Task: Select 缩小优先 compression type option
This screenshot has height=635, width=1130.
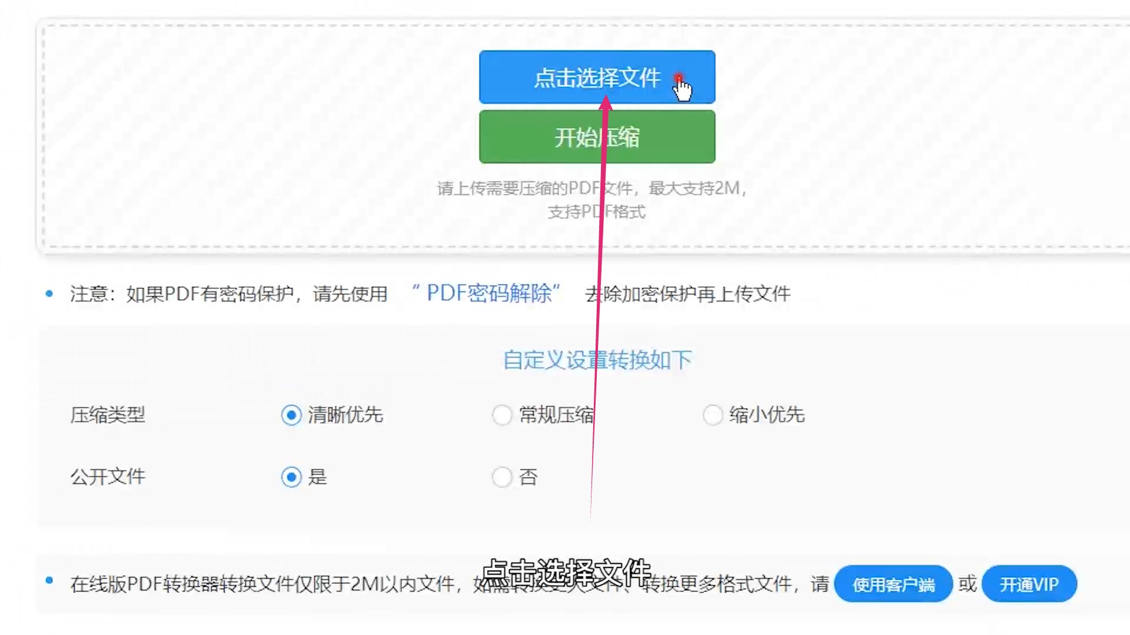Action: tap(713, 415)
